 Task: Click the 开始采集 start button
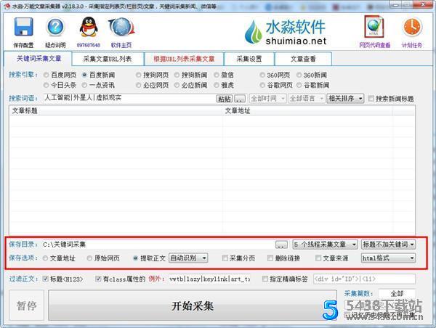(x=193, y=306)
